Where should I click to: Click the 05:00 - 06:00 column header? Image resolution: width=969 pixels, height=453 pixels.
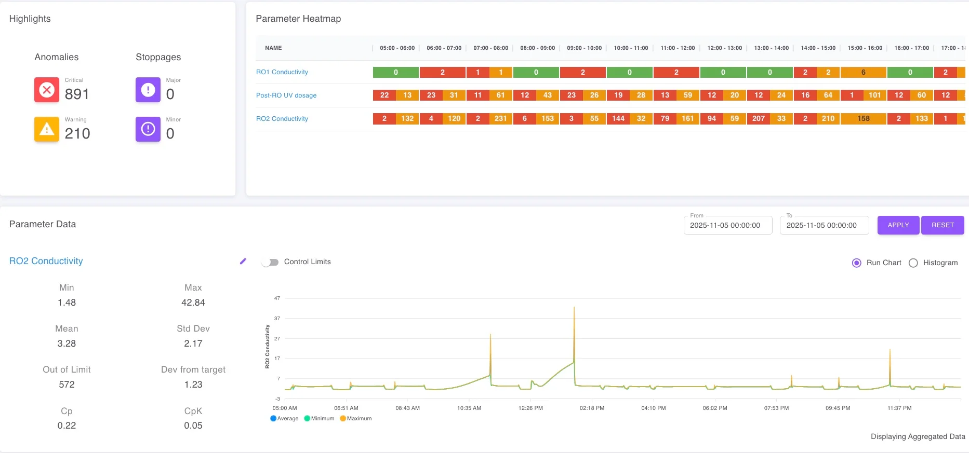point(397,48)
